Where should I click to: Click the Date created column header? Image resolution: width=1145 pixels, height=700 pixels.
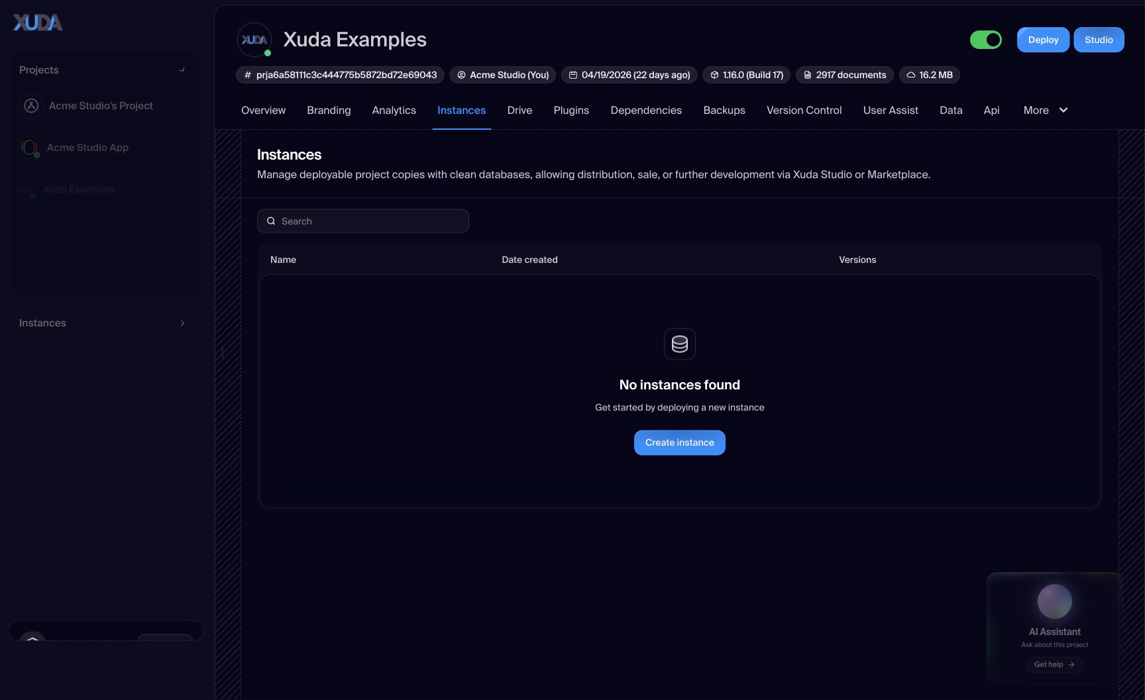click(x=529, y=260)
